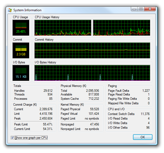
Task: Click the I/O Bytes 15.1 KB gauge
Action: click(x=21, y=73)
